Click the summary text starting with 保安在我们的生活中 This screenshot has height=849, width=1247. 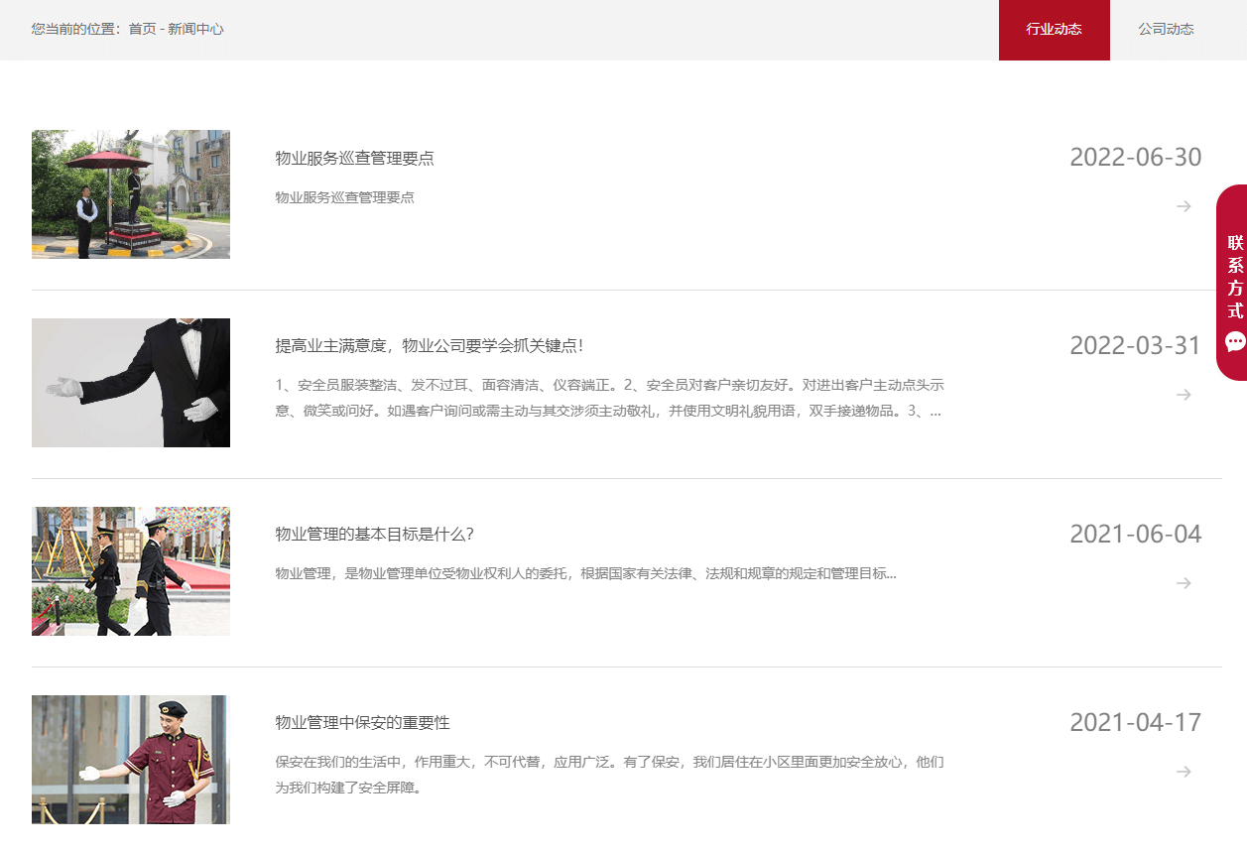[609, 763]
